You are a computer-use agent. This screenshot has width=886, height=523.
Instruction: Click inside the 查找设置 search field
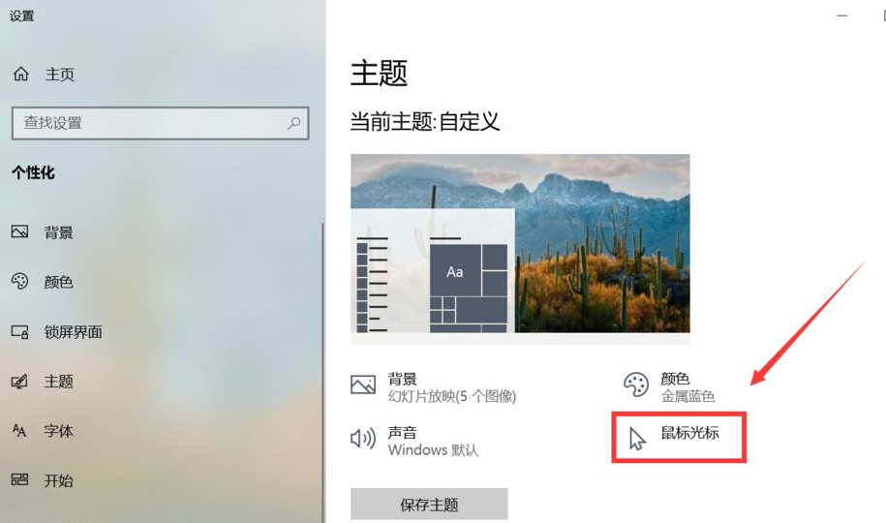160,123
